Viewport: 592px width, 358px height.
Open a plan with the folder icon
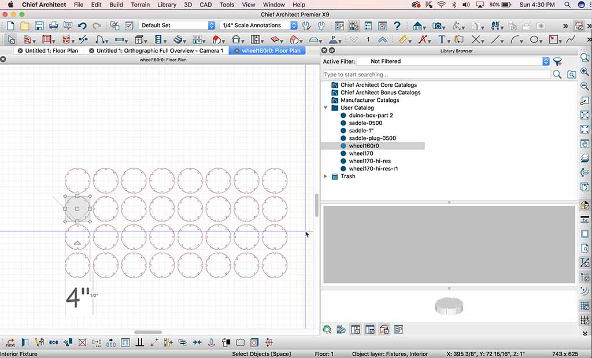[x=25, y=25]
